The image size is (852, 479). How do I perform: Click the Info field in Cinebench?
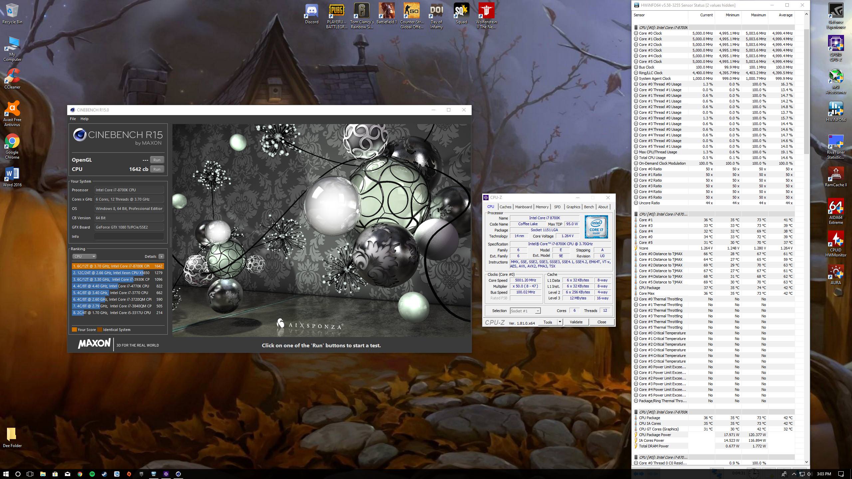tap(129, 237)
